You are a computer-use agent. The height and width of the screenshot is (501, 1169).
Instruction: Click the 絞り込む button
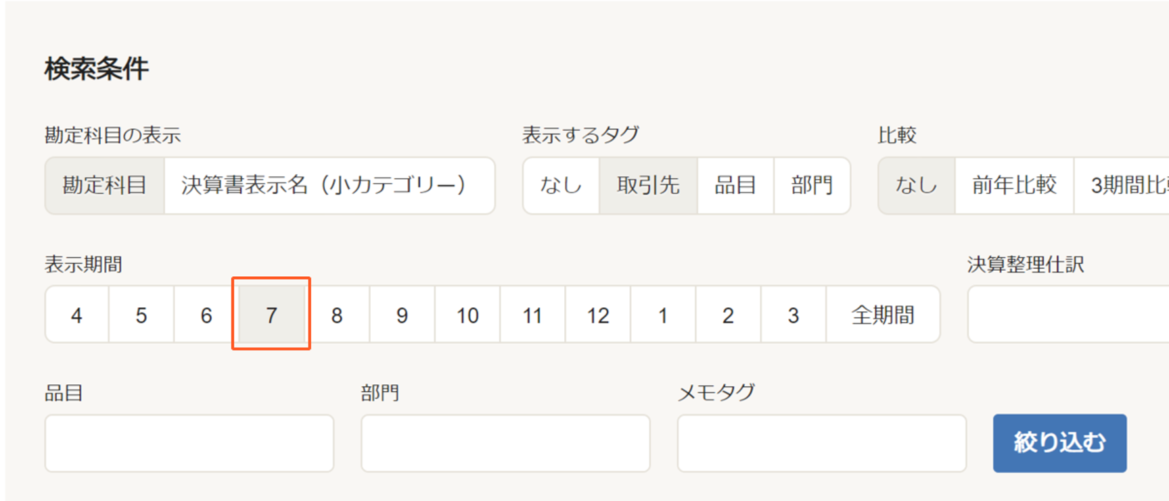coord(1059,443)
